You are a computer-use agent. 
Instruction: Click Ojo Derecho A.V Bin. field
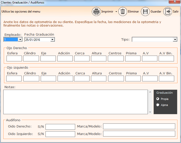[x=166, y=59]
